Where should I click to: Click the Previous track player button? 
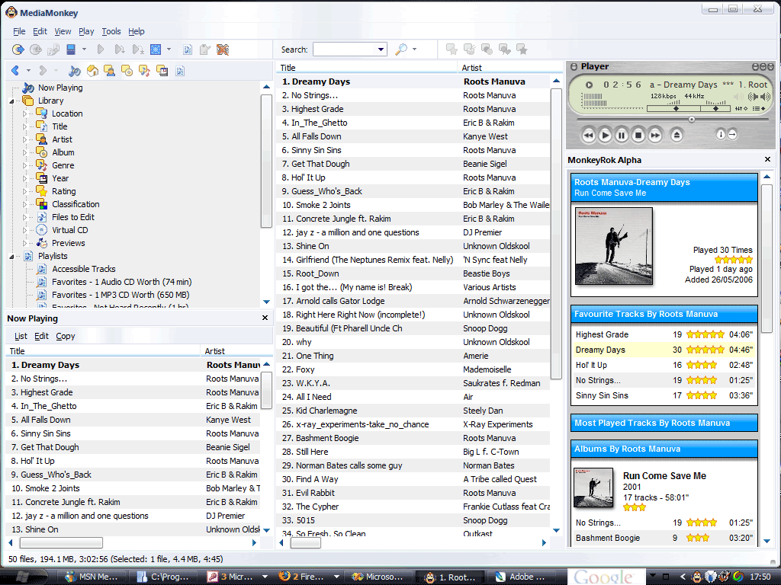pos(589,135)
